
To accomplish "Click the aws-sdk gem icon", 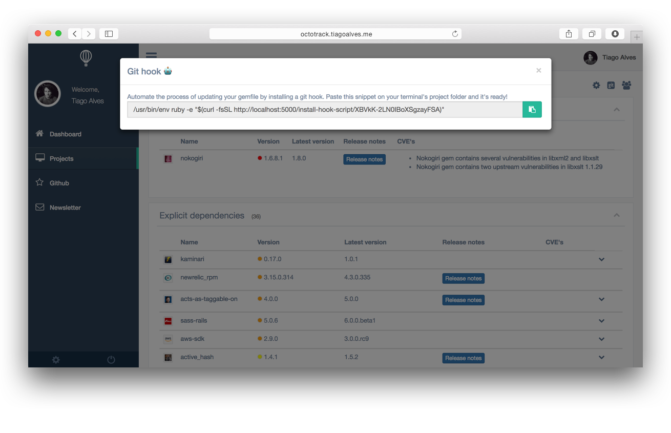I will (x=168, y=339).
